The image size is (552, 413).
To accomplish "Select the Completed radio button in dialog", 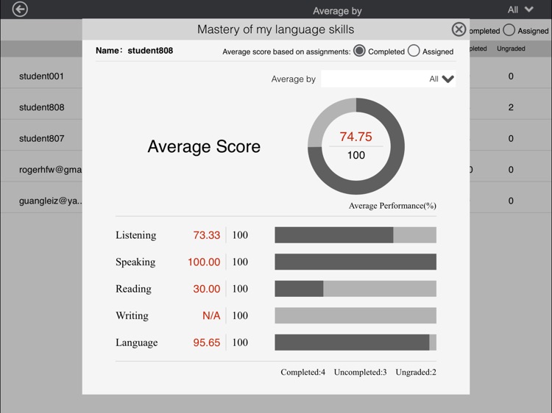I will coord(359,51).
